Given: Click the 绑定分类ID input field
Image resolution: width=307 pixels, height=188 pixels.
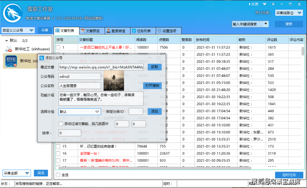Looking at the screenshot, I should click(x=136, y=111).
